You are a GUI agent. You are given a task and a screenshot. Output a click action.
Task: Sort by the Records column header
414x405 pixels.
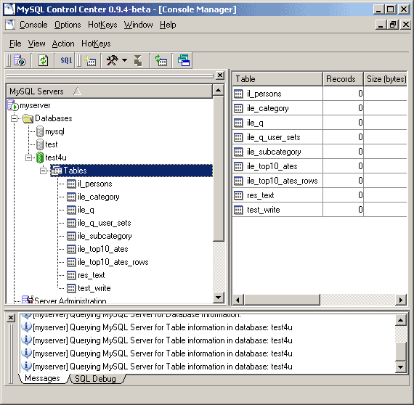(343, 79)
